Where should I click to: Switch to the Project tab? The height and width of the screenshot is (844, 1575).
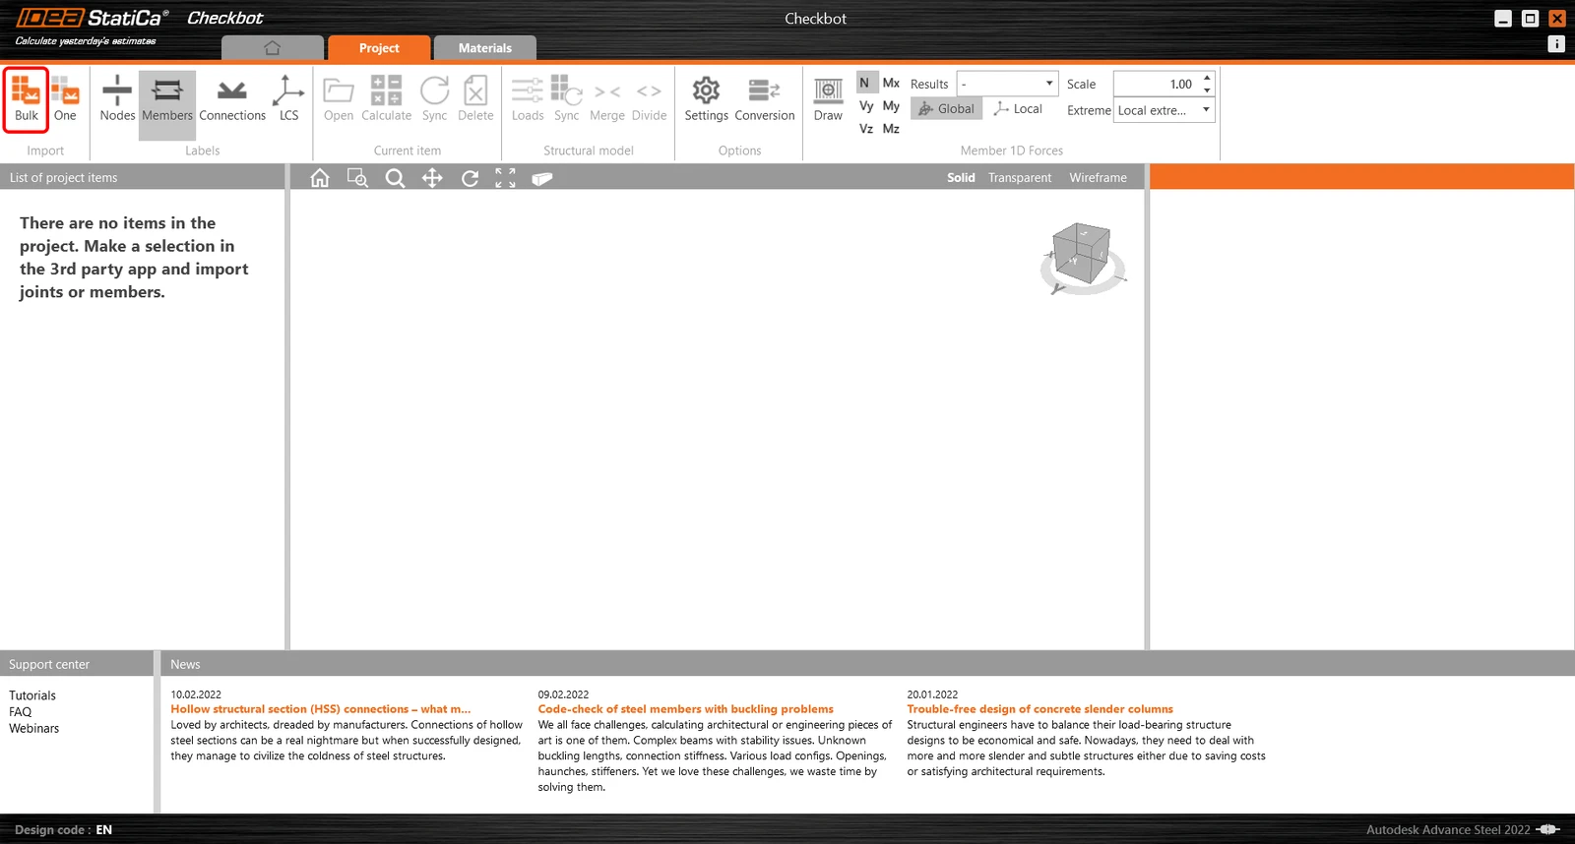pyautogui.click(x=379, y=47)
